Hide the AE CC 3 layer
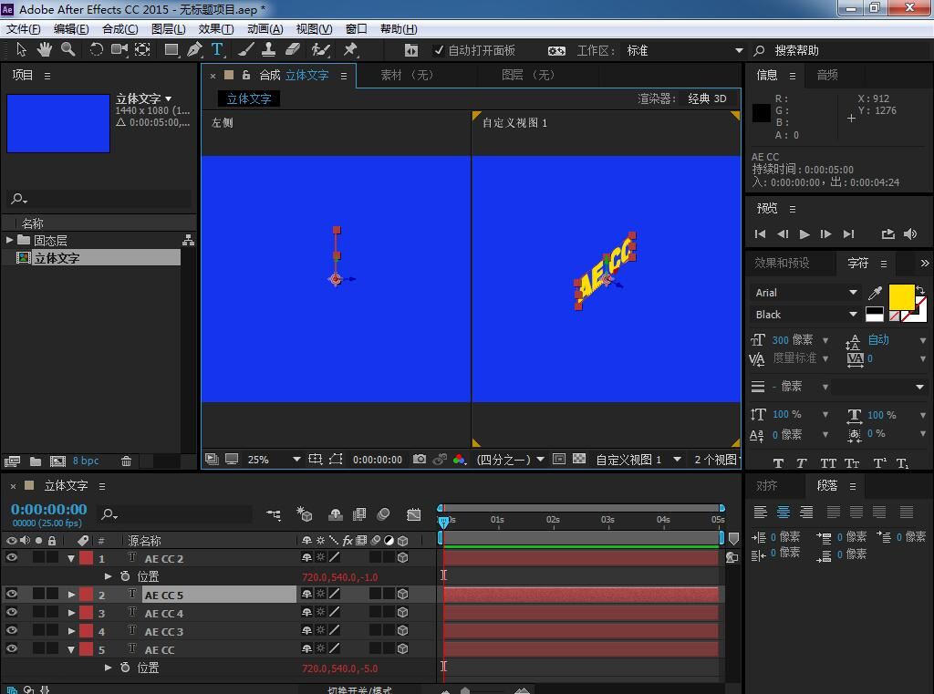Viewport: 934px width, 694px height. [x=11, y=630]
